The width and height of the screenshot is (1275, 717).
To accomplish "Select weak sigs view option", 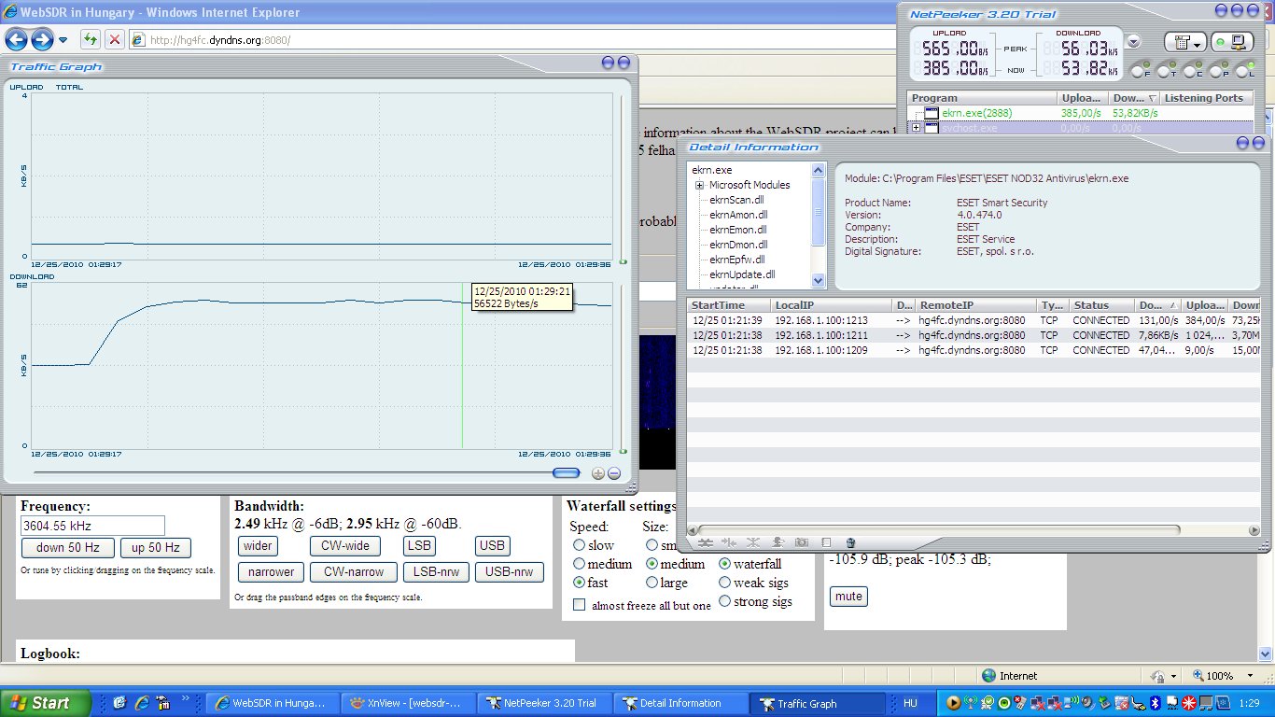I will (x=725, y=583).
